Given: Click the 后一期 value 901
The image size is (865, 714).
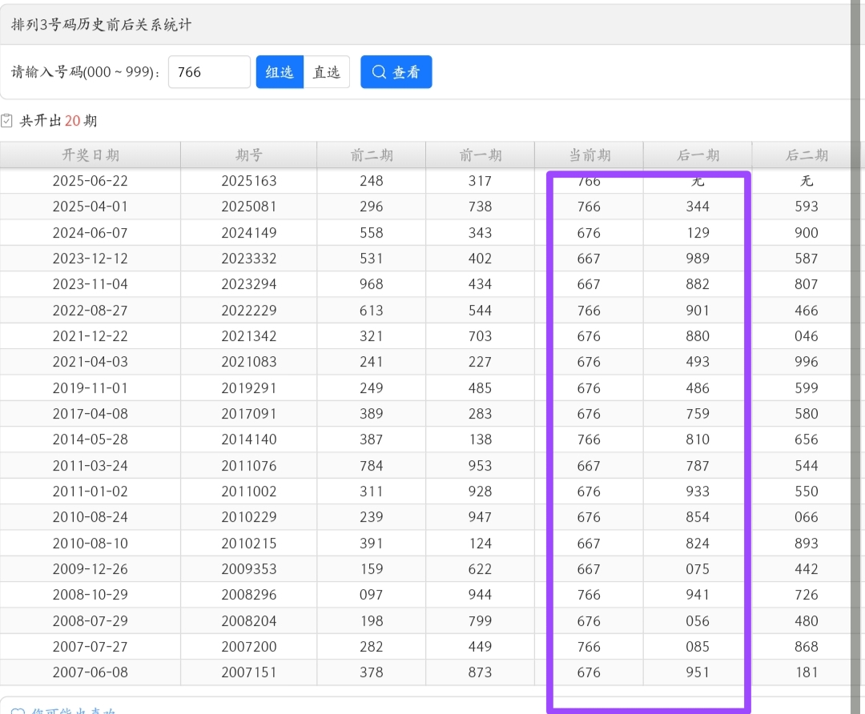Looking at the screenshot, I should coord(698,311).
